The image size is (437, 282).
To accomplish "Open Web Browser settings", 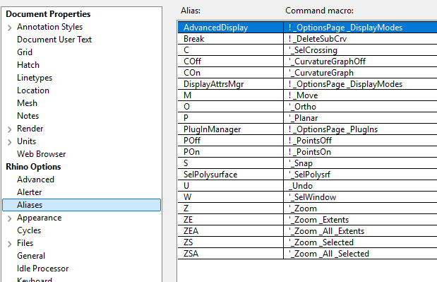I will click(x=41, y=154).
